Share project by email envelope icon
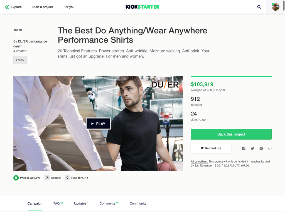 [261, 148]
